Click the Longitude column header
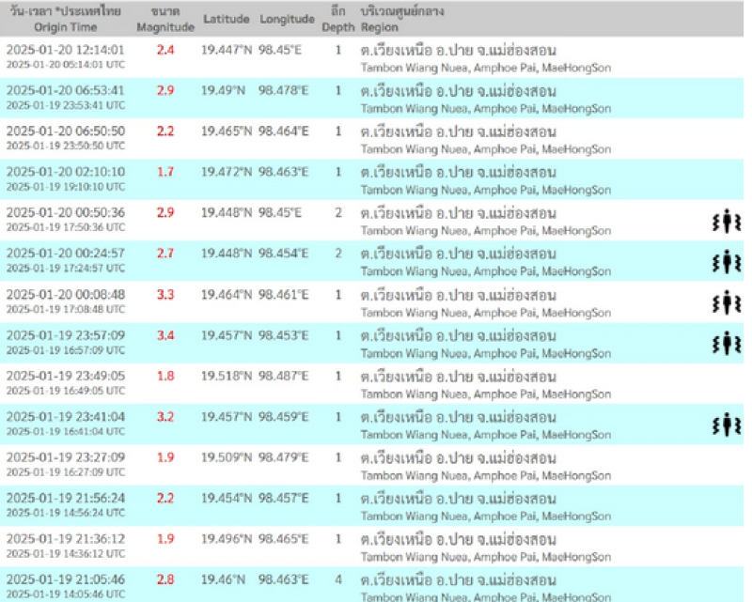The width and height of the screenshot is (752, 602). click(287, 20)
